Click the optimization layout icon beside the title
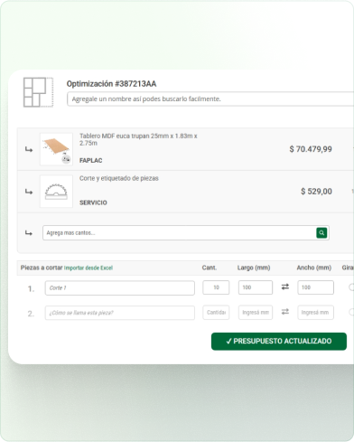This screenshot has width=354, height=442. point(38,92)
